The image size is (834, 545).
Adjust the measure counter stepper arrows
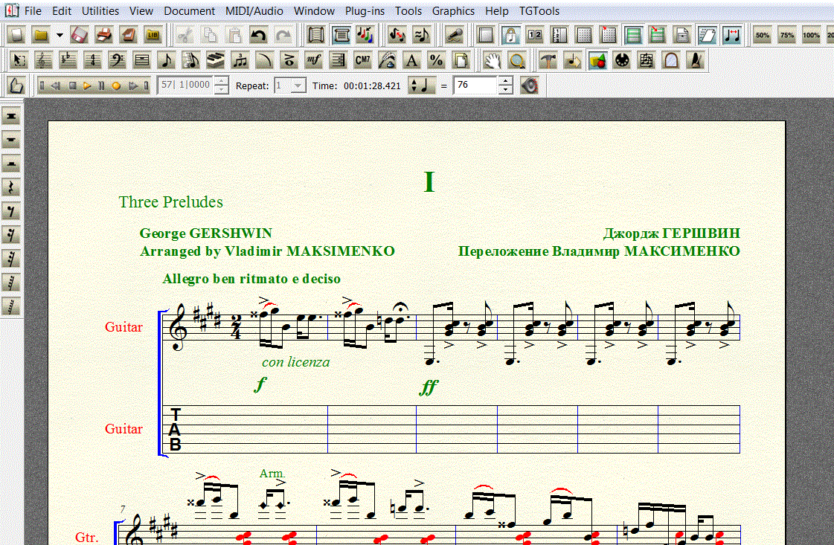click(222, 86)
